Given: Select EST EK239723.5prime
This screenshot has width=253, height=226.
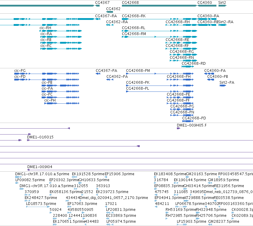Looking at the screenshot, I should click(112, 192).
